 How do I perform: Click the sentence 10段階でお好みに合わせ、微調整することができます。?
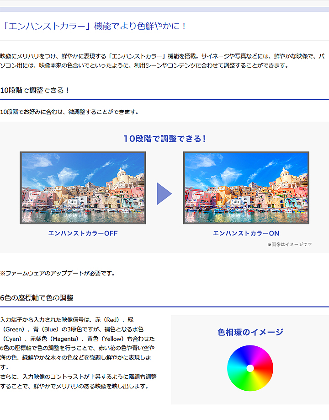[x=70, y=112]
